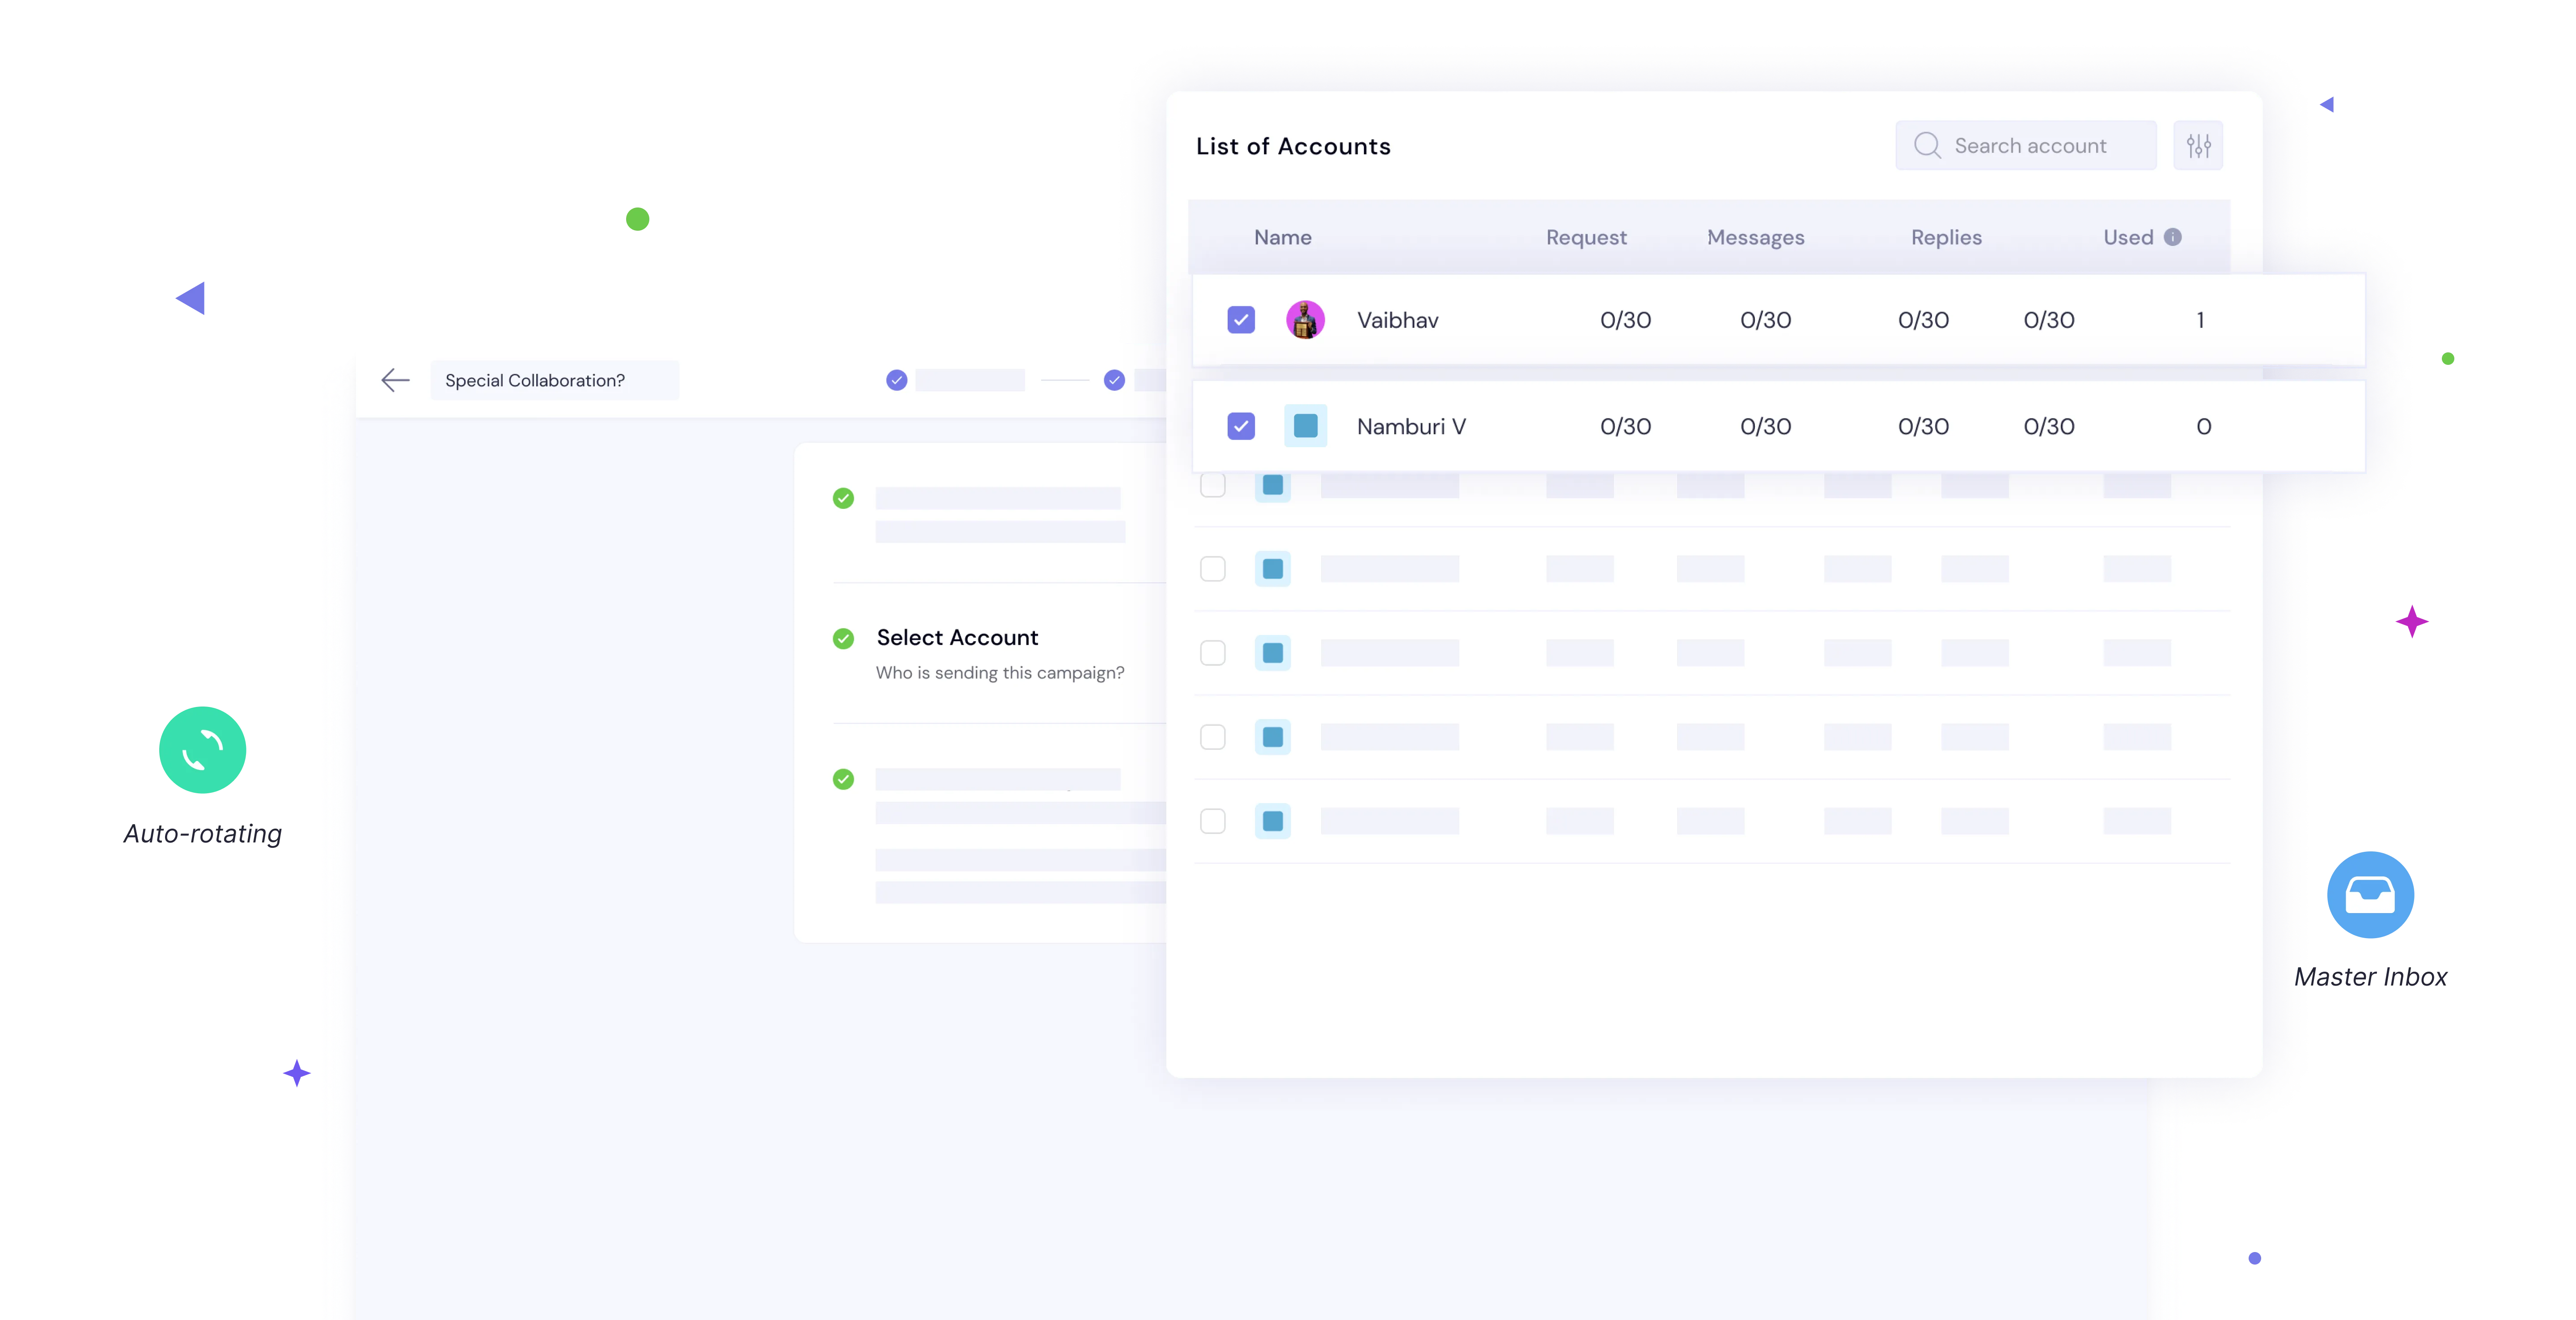Click the green Auto-rotating icon
The height and width of the screenshot is (1320, 2576).
pyautogui.click(x=203, y=750)
